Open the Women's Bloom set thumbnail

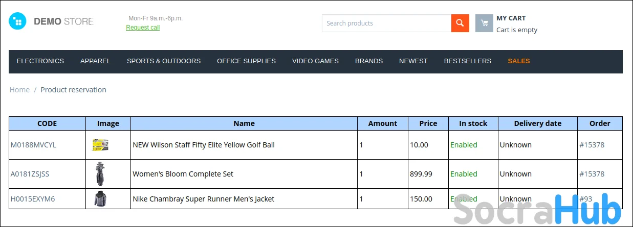[x=100, y=174]
